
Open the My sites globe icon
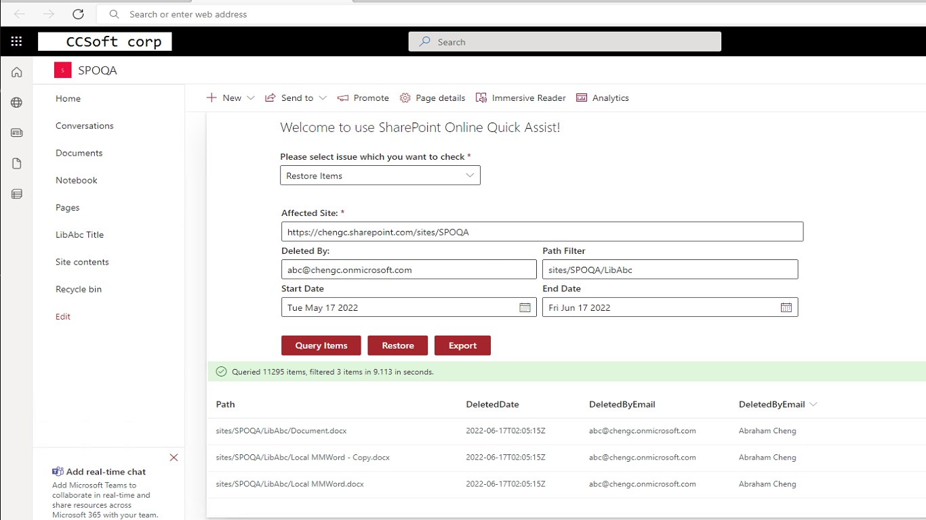click(x=16, y=102)
